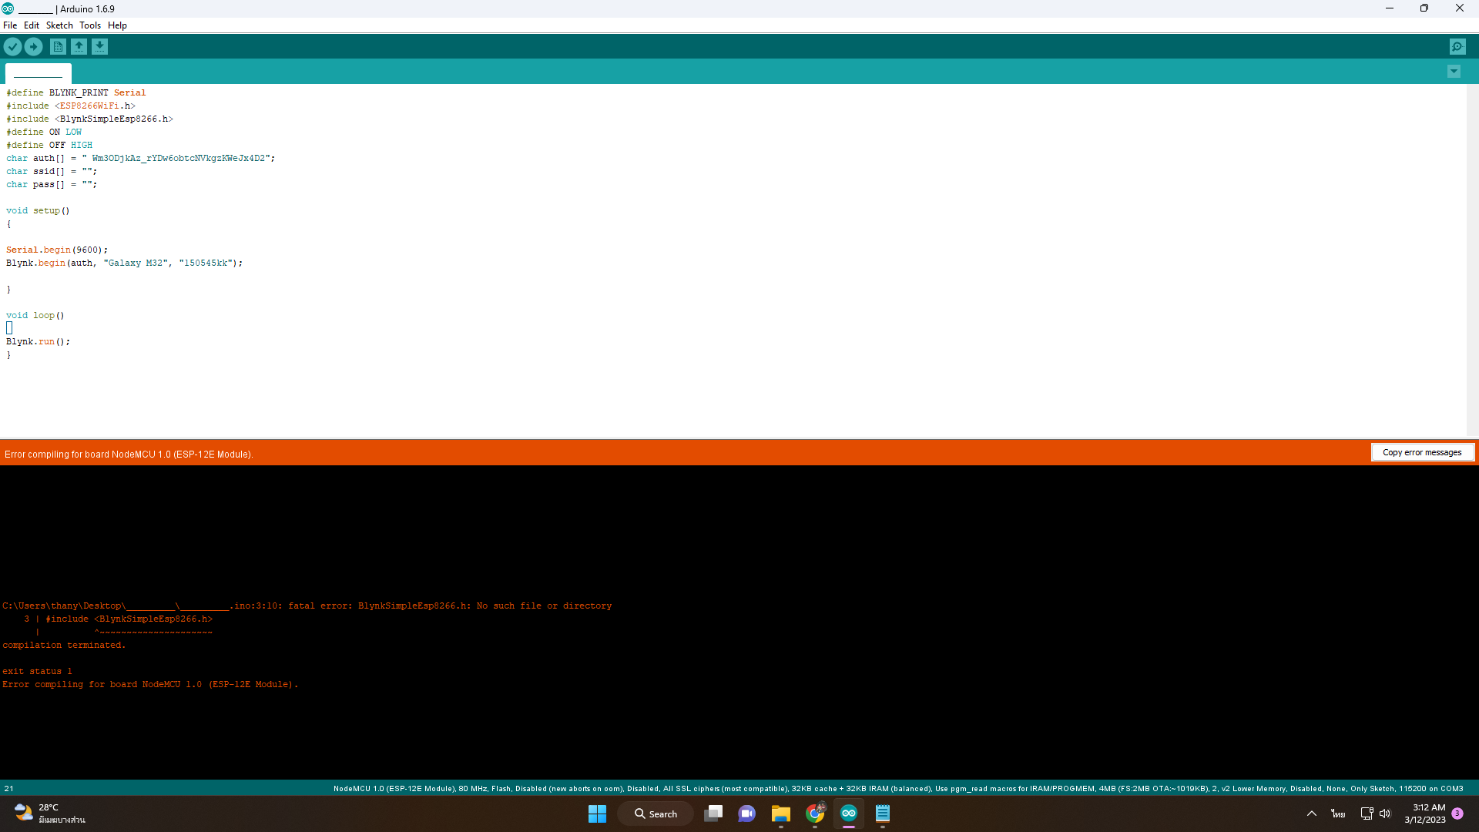1479x832 pixels.
Task: Click the Verify sketch checkmark icon
Action: (12, 47)
